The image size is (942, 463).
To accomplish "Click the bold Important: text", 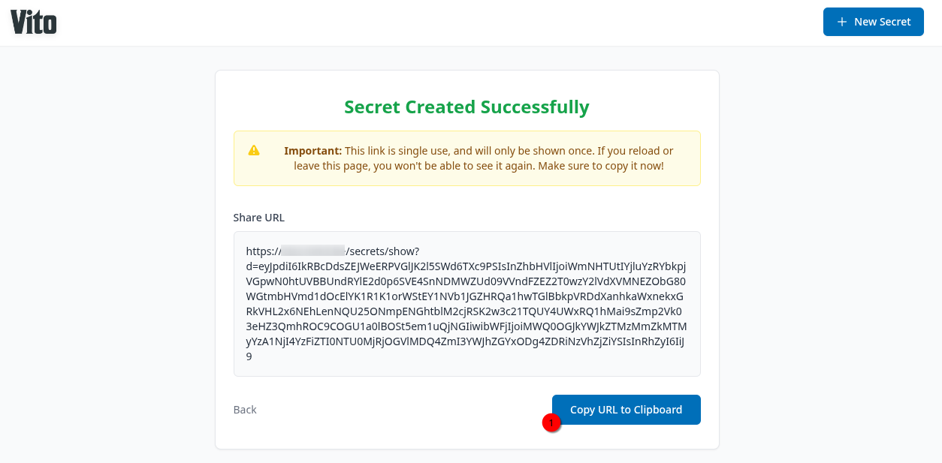I will point(312,151).
